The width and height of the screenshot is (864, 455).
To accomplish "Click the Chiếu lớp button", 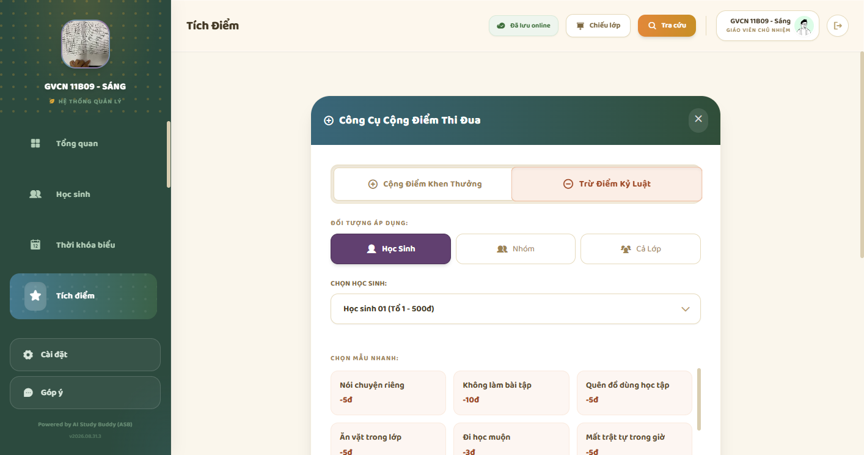I will [598, 26].
